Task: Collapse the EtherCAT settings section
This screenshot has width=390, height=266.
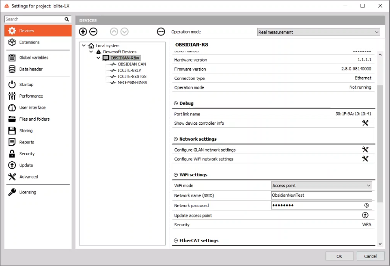Action: 176,240
